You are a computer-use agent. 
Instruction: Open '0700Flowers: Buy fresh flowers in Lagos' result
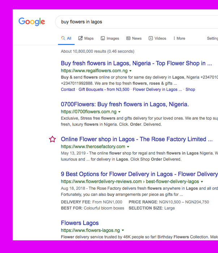125,104
